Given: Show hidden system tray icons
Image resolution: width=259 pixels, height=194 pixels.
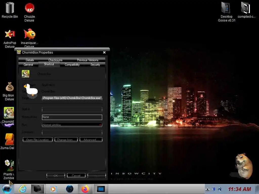Looking at the screenshot, I should pos(207,189).
